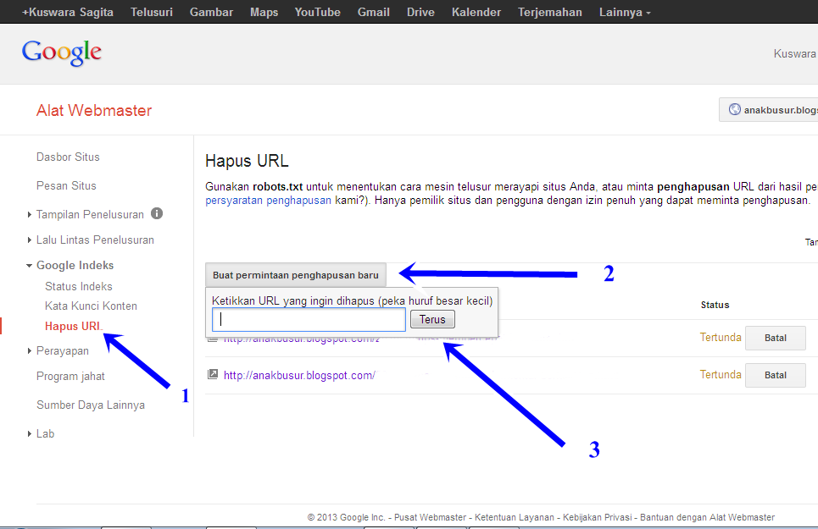The width and height of the screenshot is (818, 529).
Task: Expand Lalu Lintas Penelusuran arrow
Action: click(29, 240)
